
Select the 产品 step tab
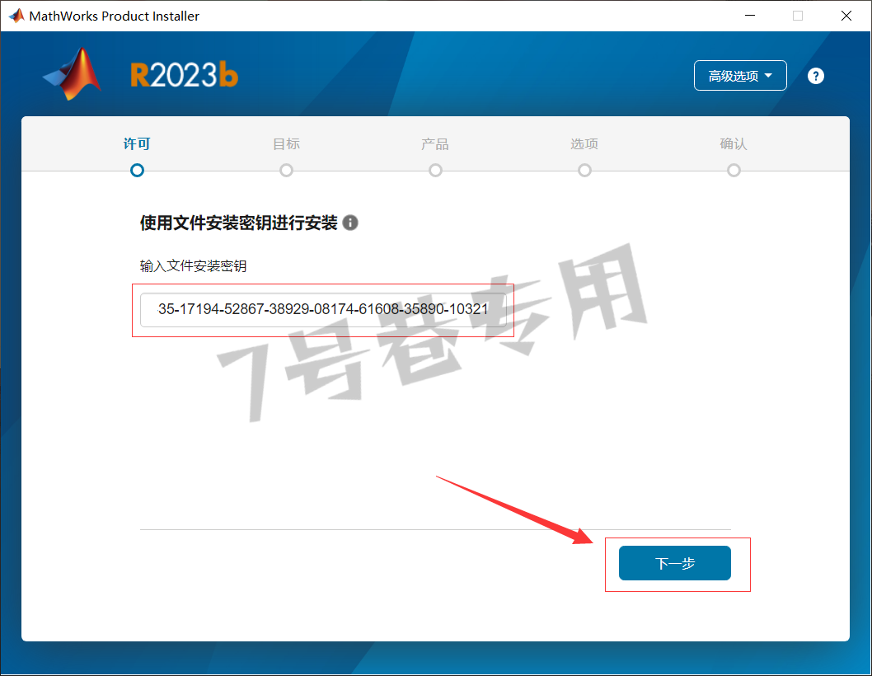coord(435,143)
